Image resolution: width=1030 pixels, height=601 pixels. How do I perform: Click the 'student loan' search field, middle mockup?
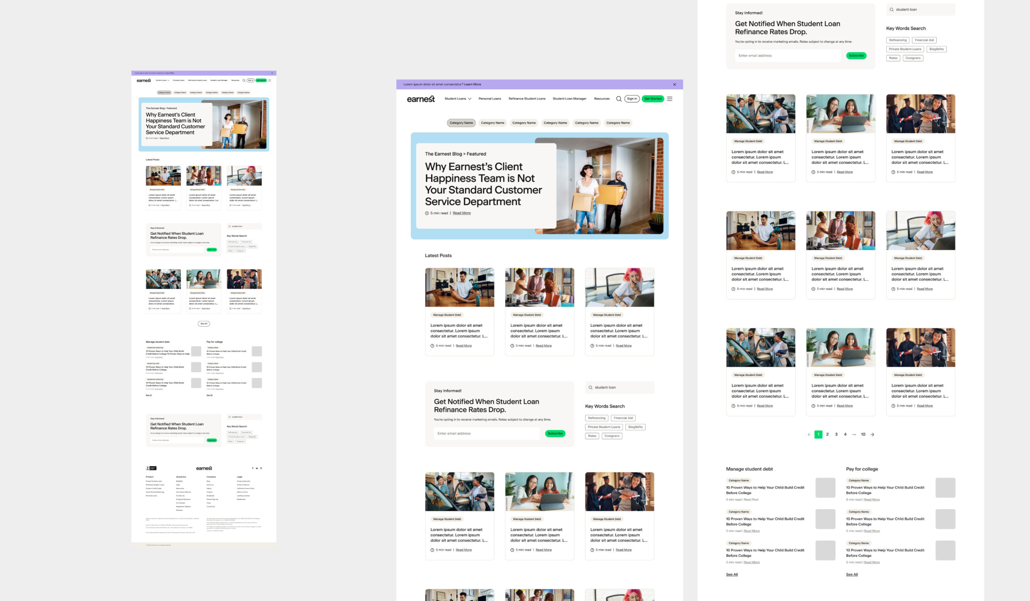(620, 388)
